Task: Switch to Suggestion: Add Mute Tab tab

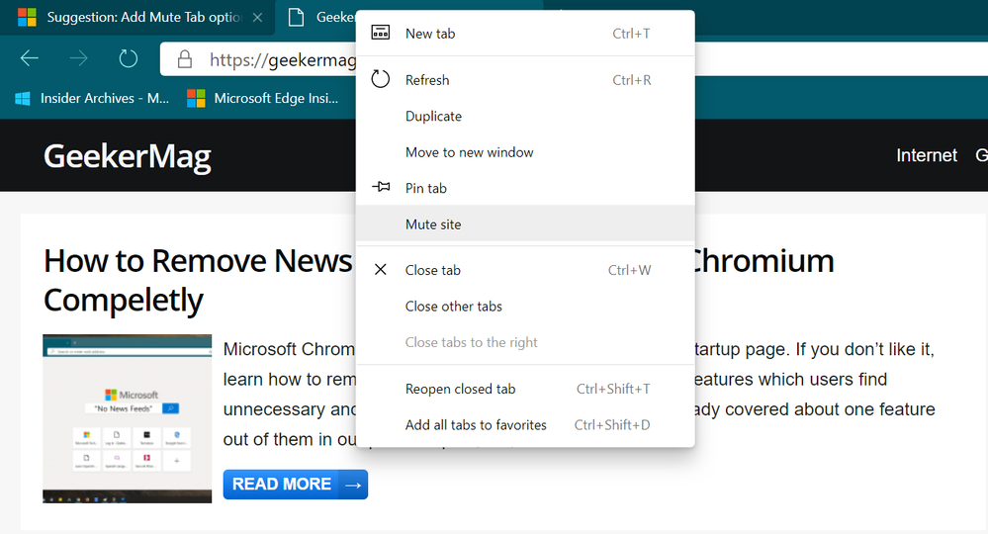Action: [137, 18]
